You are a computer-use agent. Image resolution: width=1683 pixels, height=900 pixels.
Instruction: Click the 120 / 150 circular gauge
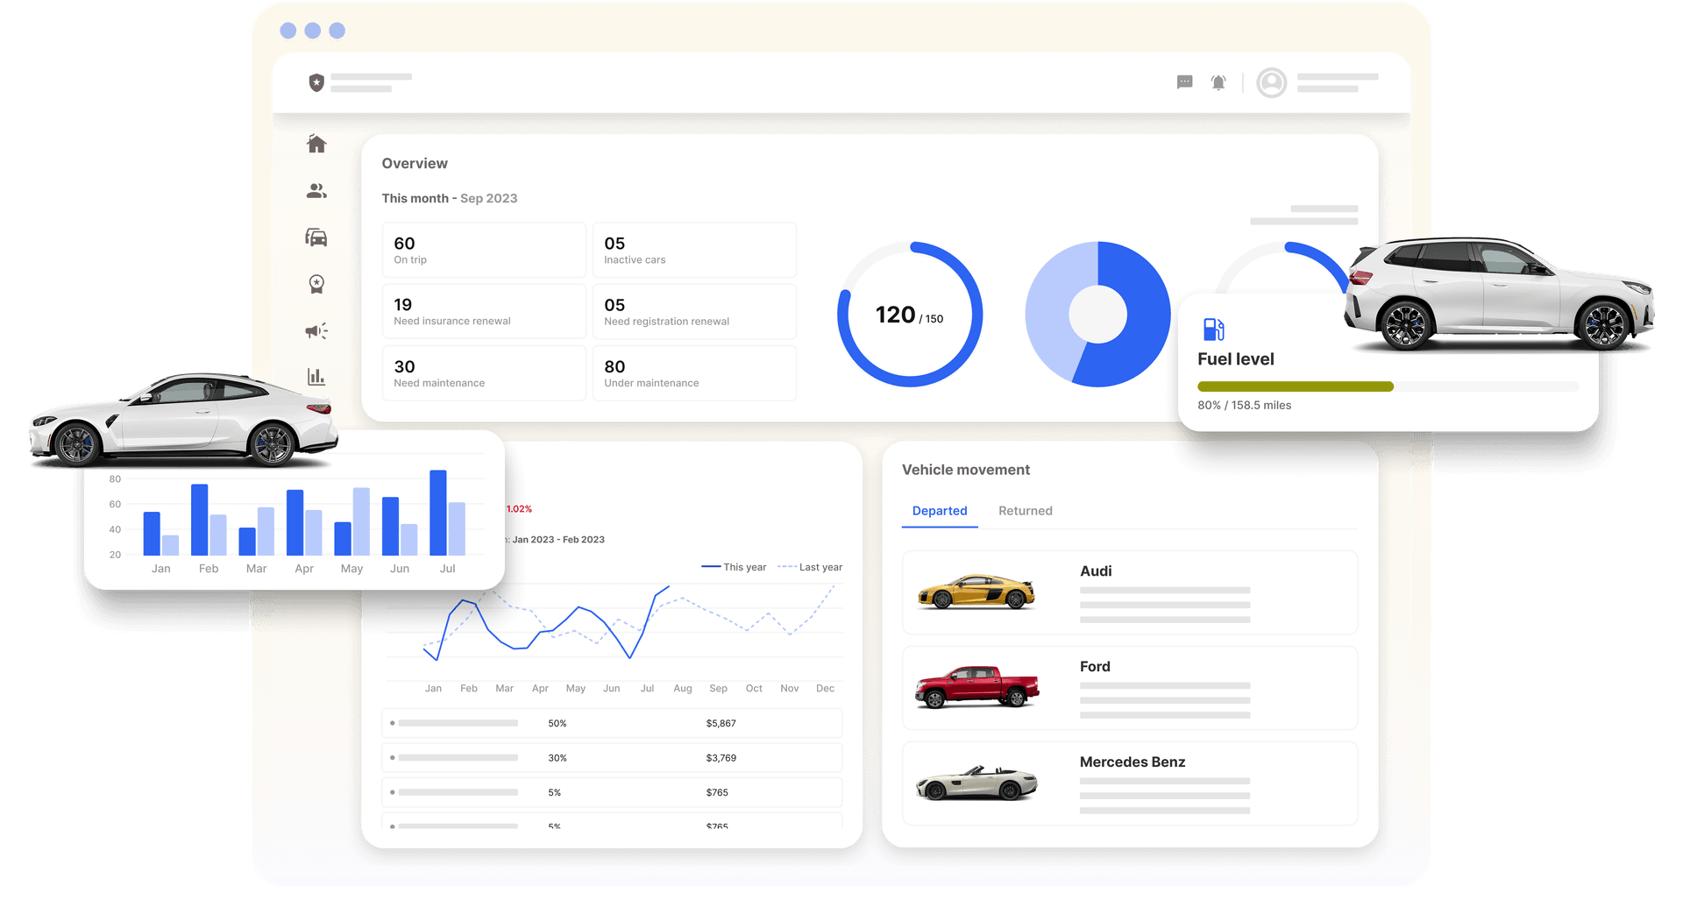pos(909,315)
